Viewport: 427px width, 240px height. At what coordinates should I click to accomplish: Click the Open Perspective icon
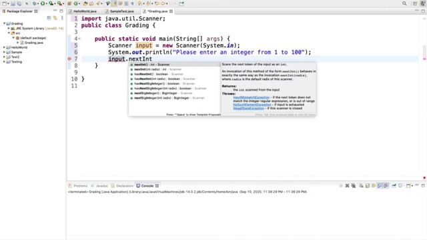(415, 3)
